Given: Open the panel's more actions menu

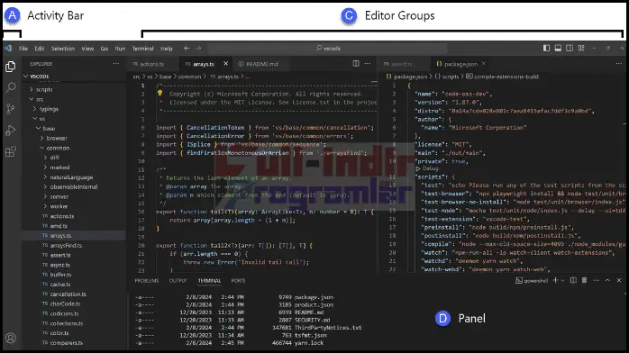Looking at the screenshot, I should pyautogui.click(x=596, y=280).
